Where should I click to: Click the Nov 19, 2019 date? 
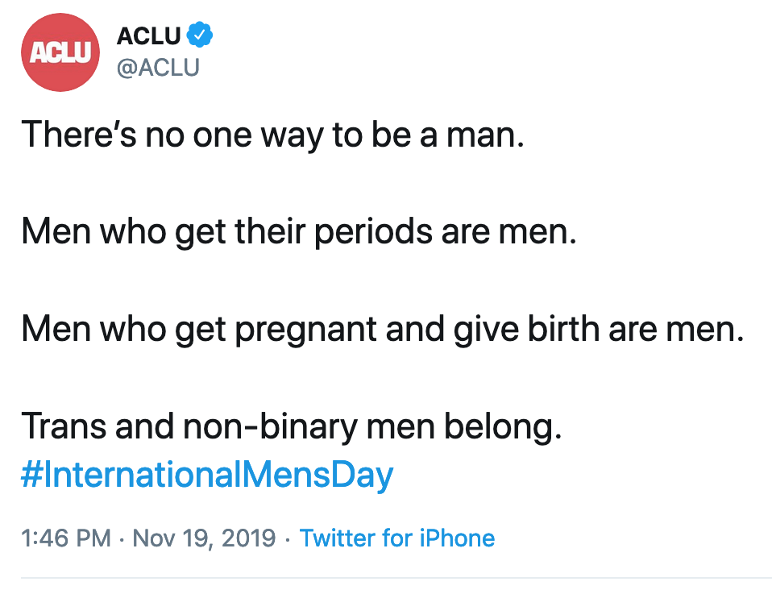point(203,538)
